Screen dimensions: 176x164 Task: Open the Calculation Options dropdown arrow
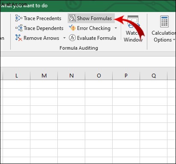pyautogui.click(x=174, y=40)
